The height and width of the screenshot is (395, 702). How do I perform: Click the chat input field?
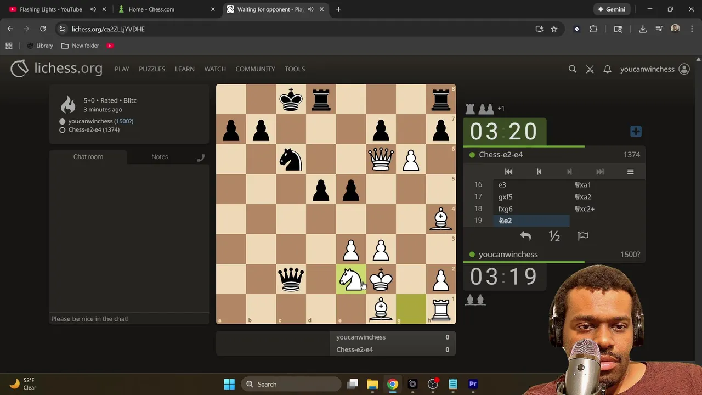coord(129,319)
